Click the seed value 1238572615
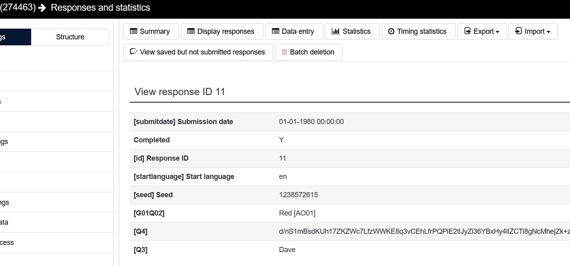This screenshot has width=570, height=266. 299,195
